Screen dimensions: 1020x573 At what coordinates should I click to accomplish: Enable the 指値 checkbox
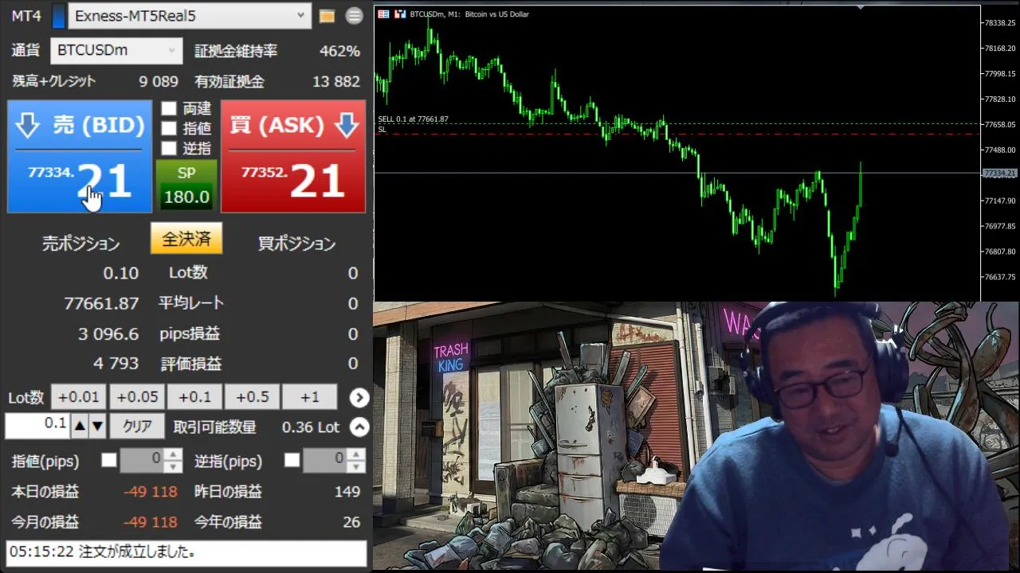click(x=169, y=128)
